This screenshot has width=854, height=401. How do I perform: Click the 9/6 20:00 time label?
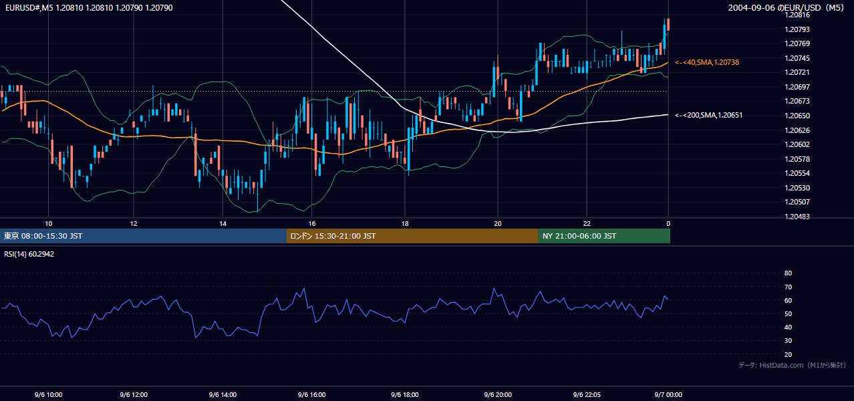(497, 394)
